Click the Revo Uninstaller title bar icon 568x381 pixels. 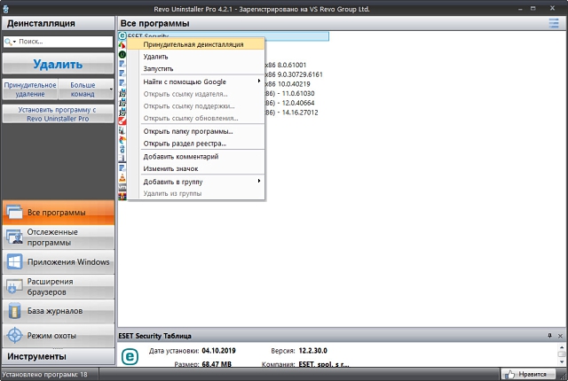pyautogui.click(x=5, y=9)
